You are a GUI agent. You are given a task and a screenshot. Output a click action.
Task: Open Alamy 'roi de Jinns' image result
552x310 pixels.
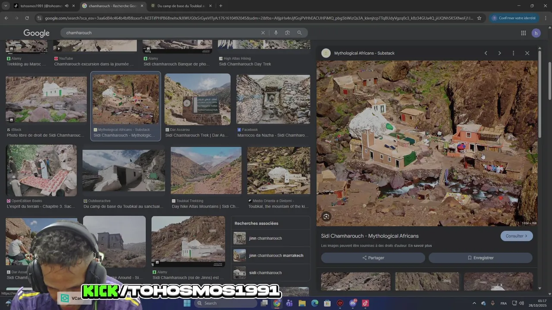click(188, 241)
